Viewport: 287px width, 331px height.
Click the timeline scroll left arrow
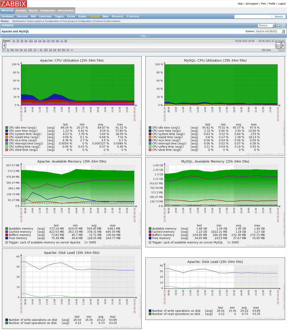pos(4,45)
